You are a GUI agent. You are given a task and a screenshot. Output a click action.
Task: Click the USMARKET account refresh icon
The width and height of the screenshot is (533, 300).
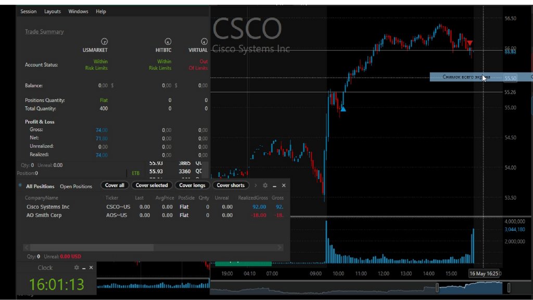104,42
